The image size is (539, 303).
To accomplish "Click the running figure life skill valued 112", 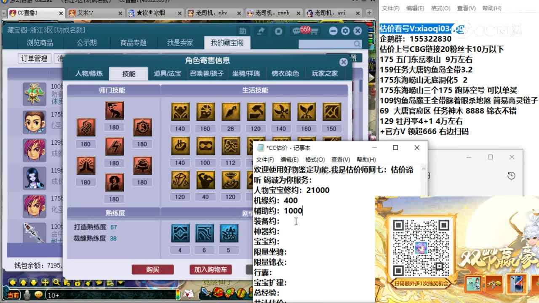I will coord(230,146).
